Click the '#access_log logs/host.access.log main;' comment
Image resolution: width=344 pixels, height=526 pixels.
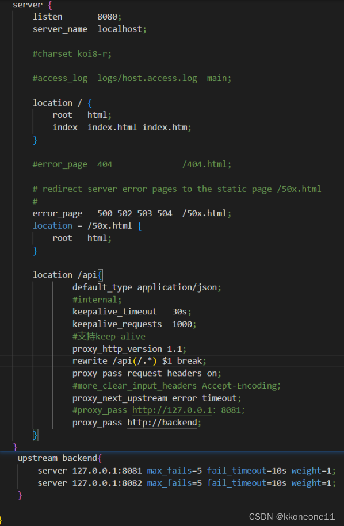pos(132,78)
